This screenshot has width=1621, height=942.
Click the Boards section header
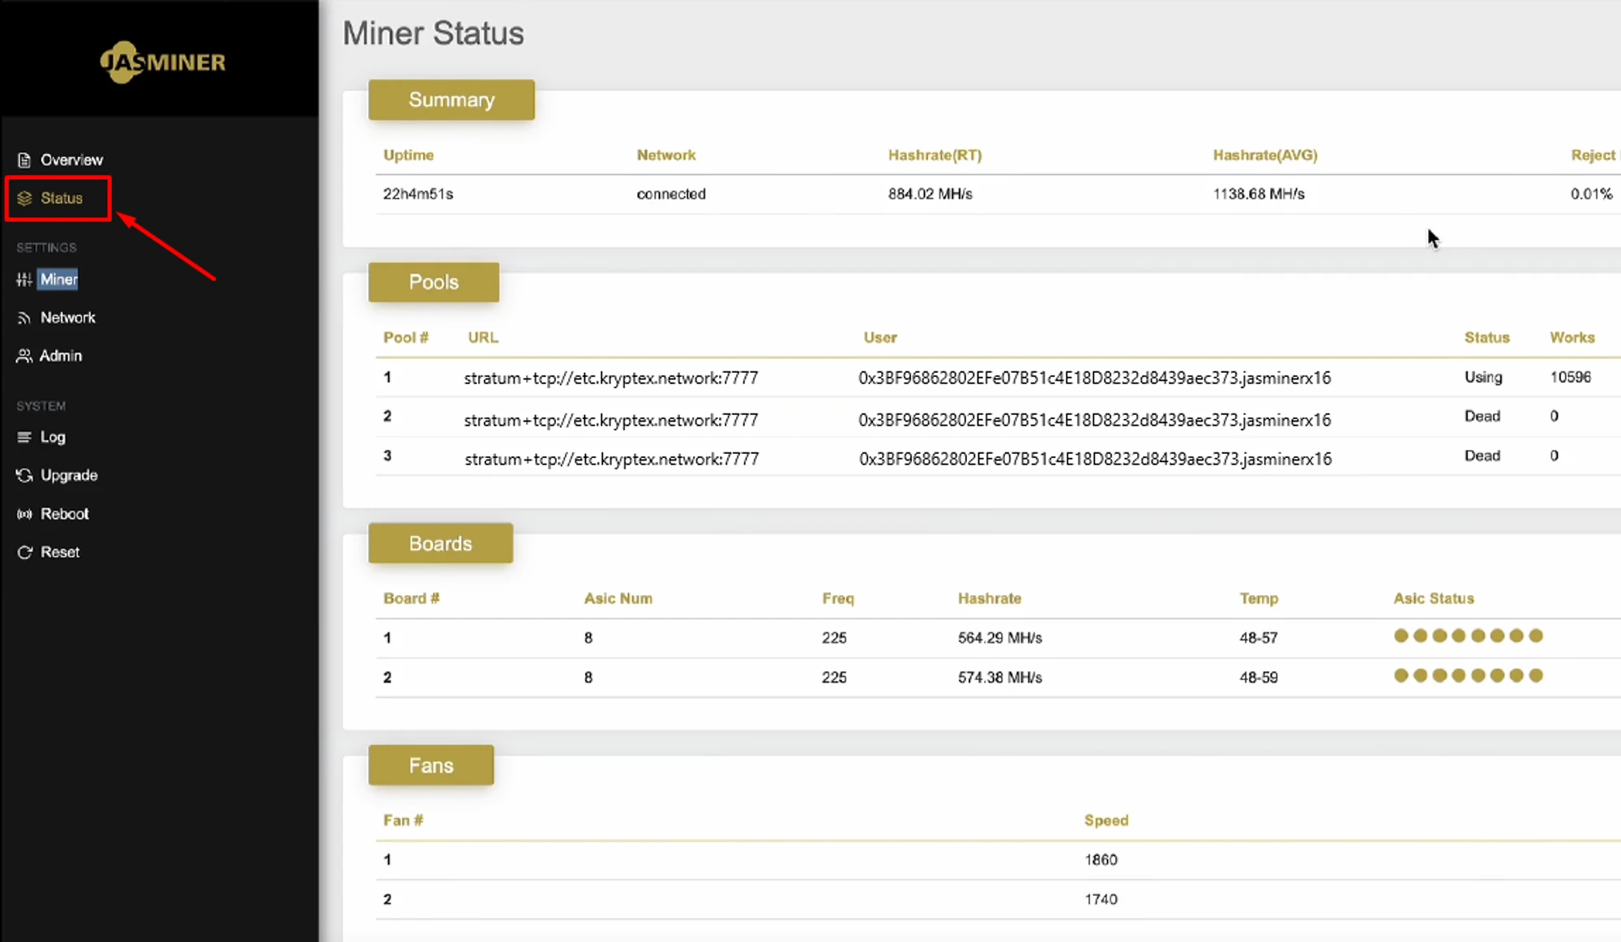point(440,543)
